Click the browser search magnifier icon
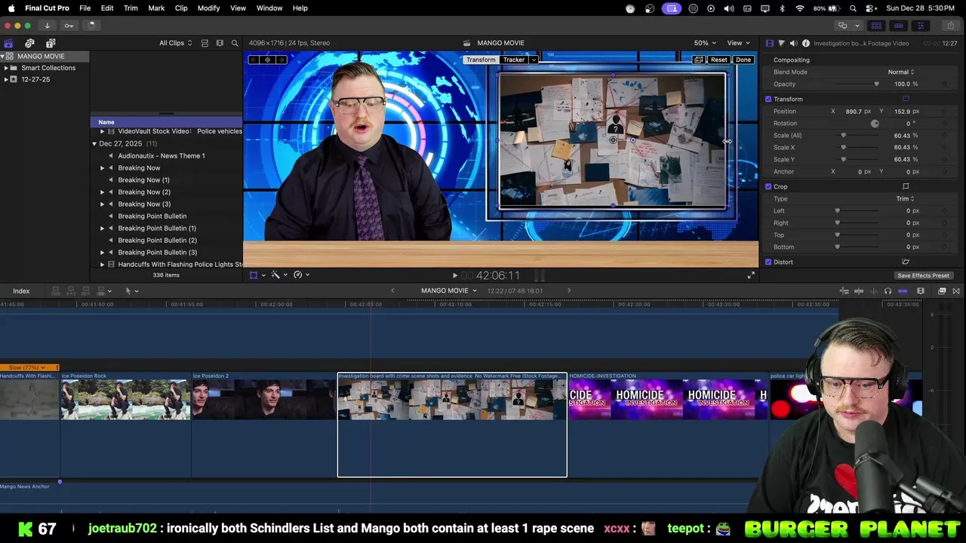The image size is (966, 543). (x=235, y=43)
